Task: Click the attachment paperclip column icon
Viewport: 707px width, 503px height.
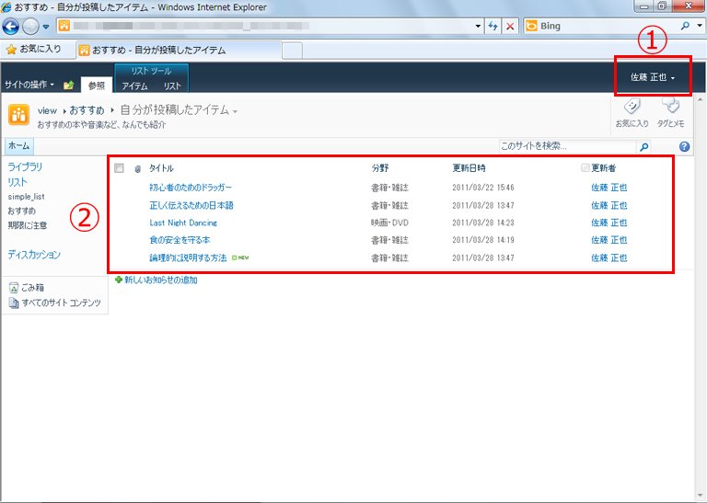Action: coord(138,169)
